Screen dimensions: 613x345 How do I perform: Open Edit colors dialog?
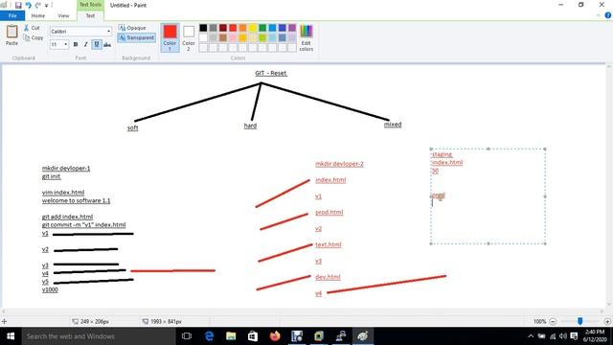tap(306, 37)
